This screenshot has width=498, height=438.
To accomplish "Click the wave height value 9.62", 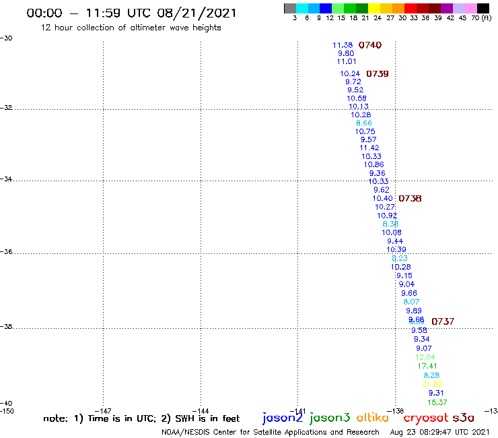I will [x=382, y=190].
